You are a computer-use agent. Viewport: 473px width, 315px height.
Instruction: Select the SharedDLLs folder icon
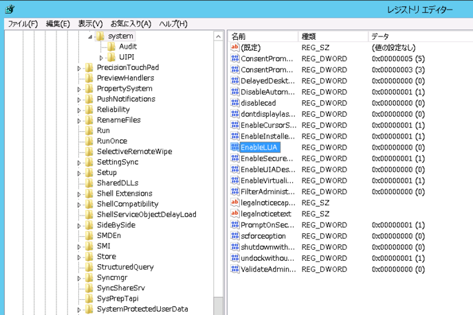(x=89, y=183)
